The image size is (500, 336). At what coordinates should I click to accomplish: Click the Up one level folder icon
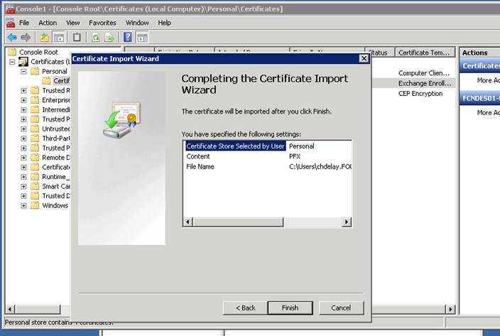tap(45, 37)
